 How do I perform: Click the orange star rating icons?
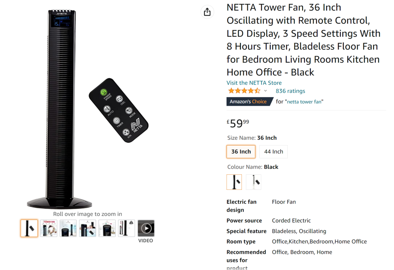click(244, 91)
